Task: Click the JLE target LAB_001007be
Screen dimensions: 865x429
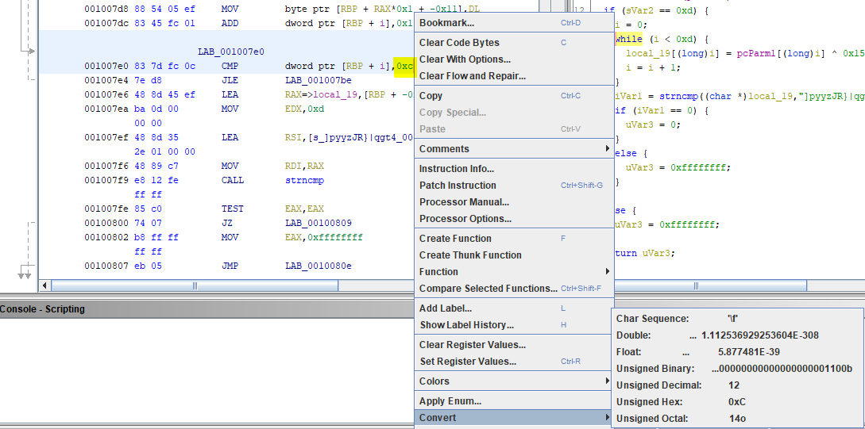Action: 319,80
